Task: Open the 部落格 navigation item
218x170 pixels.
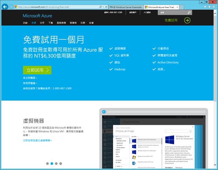Action: coord(73,23)
